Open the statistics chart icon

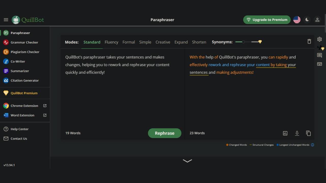(285, 133)
